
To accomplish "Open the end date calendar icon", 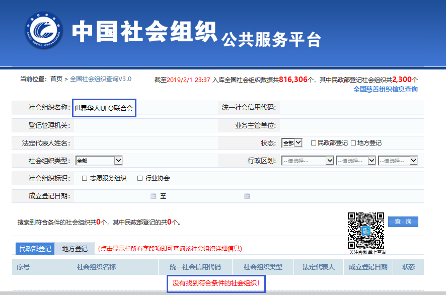I will click(247, 196).
